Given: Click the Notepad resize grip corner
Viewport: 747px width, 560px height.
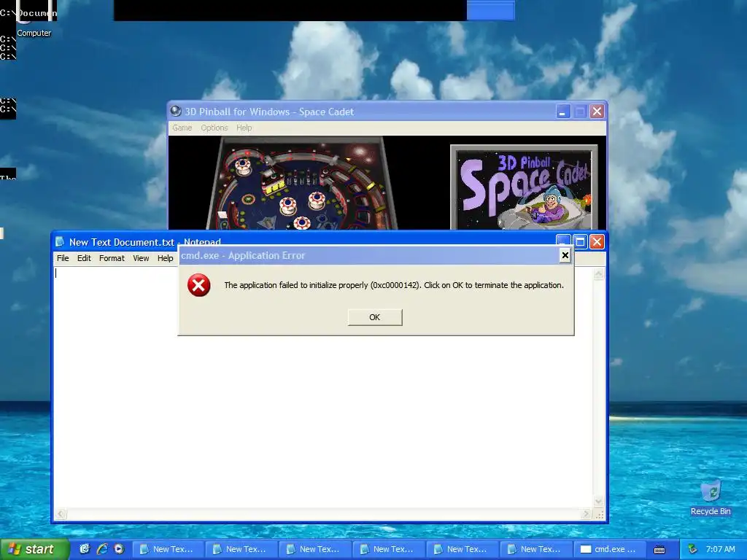Looking at the screenshot, I should pyautogui.click(x=600, y=515).
